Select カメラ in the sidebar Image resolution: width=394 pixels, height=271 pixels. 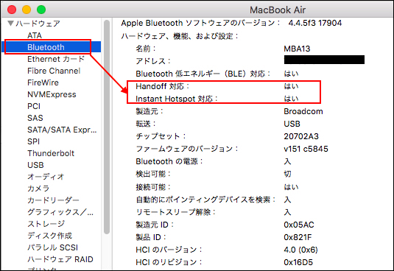(x=38, y=189)
